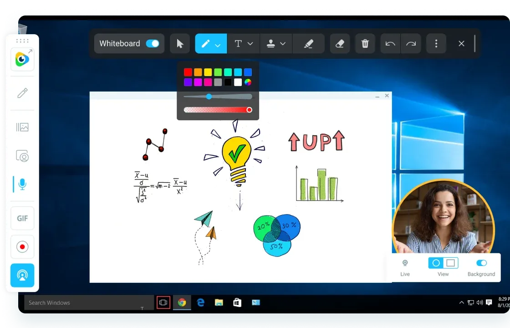Select the cursor pointer tool

point(180,44)
